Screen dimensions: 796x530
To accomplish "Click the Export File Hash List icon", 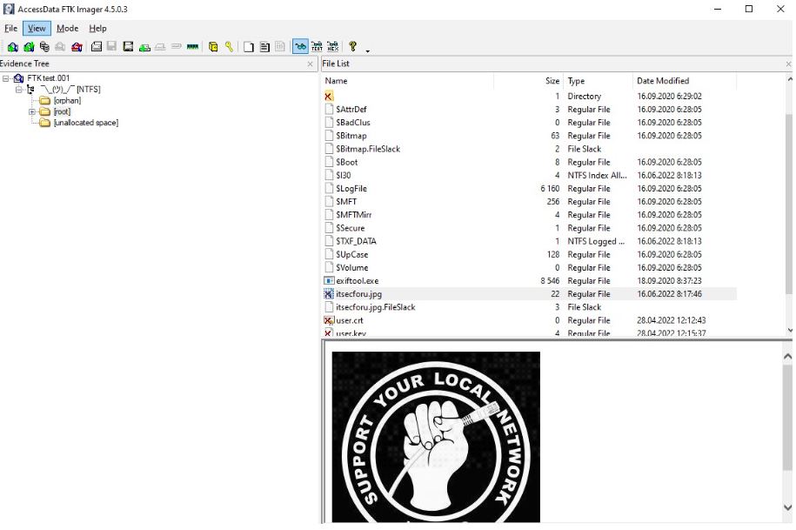I will (264, 47).
